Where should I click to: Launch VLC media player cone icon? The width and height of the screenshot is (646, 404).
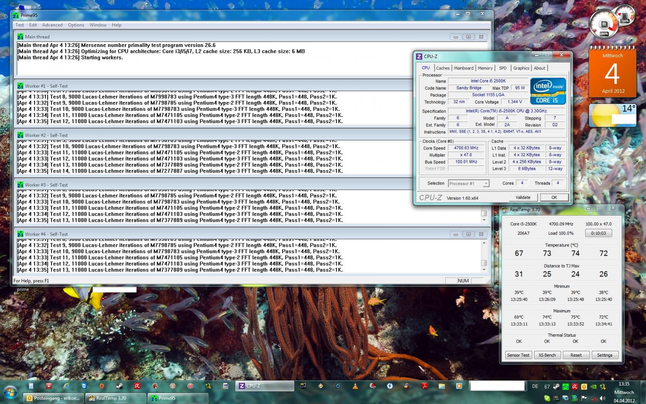(355, 386)
